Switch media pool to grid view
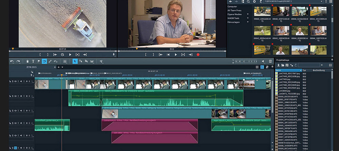Image resolution: width=339 pixels, height=151 pixels. (331, 1)
